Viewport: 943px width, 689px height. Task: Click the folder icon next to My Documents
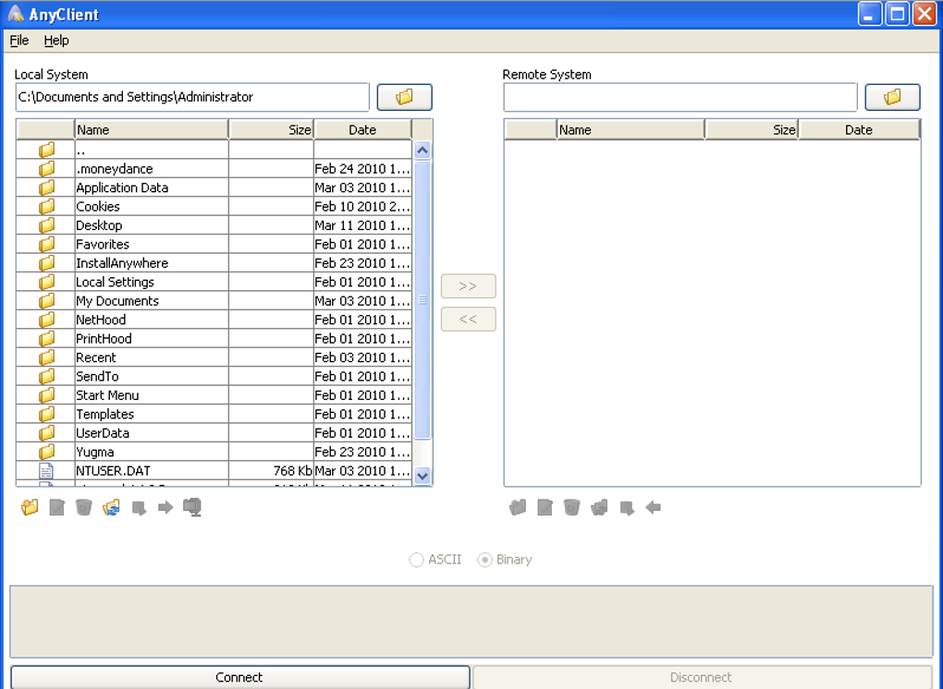pos(46,301)
